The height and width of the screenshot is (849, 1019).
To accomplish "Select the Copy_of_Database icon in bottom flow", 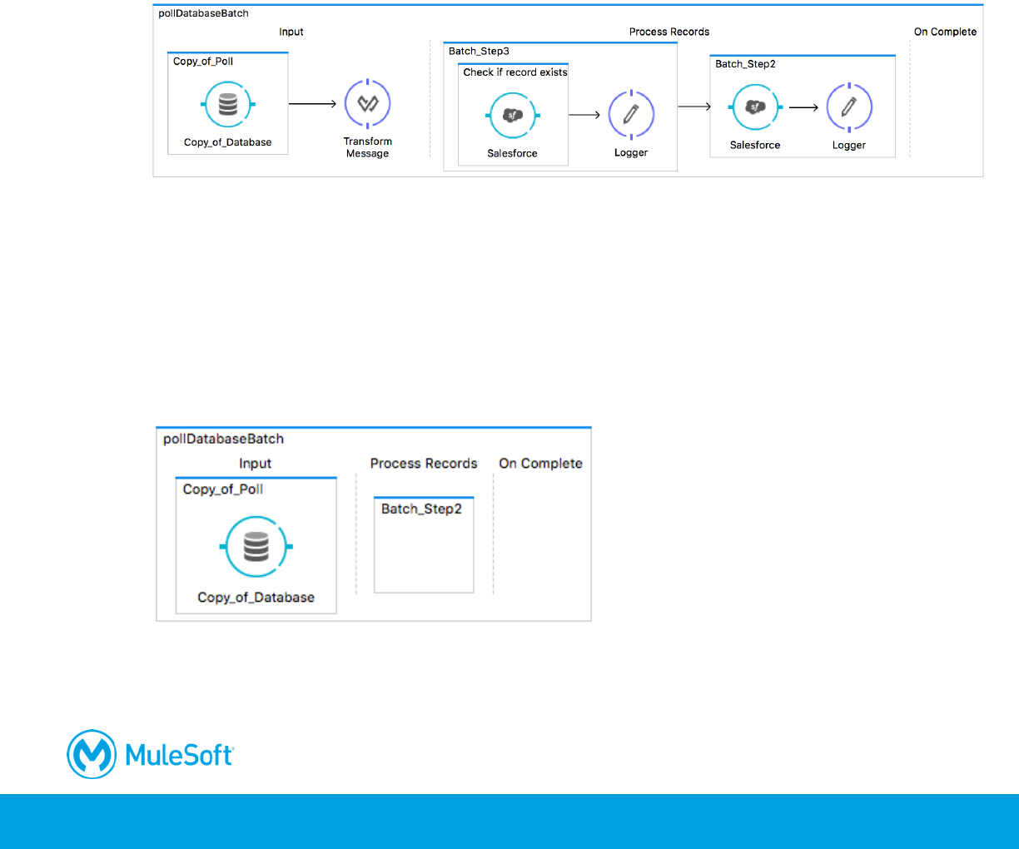I will pos(256,547).
